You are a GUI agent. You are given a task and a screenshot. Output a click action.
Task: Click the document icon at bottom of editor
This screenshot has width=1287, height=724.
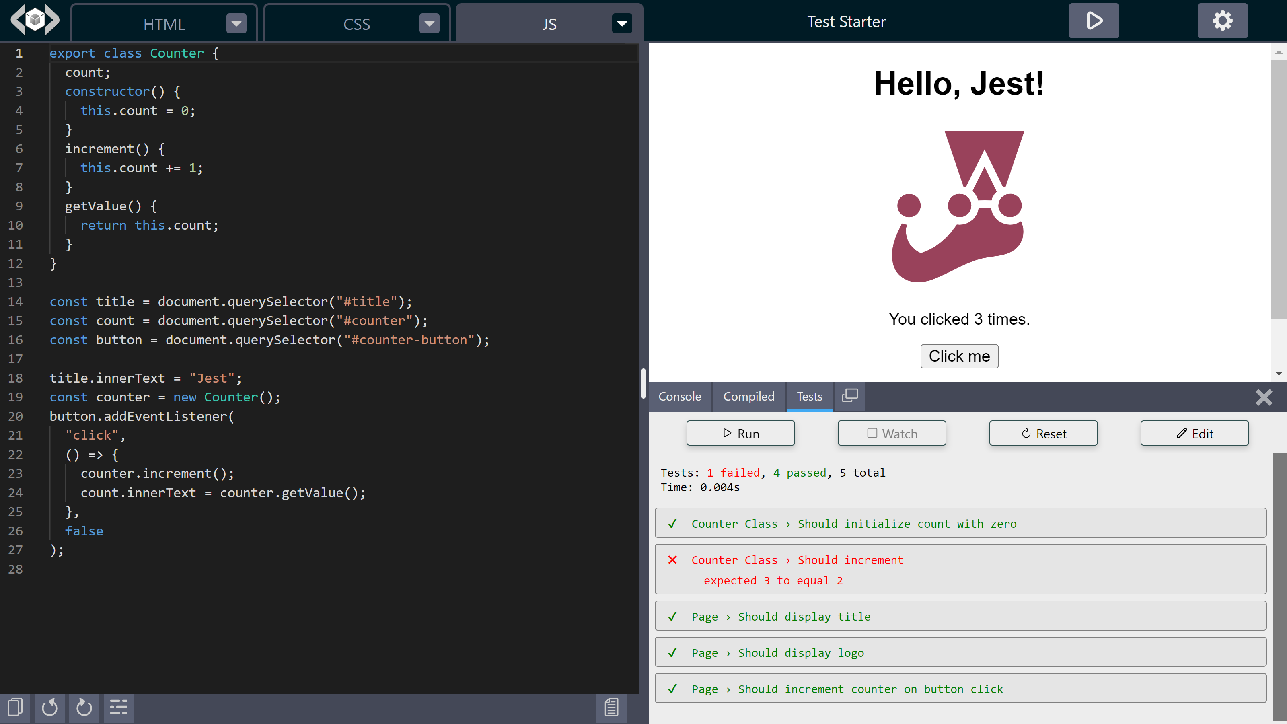(611, 708)
